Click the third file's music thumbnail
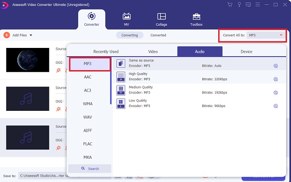 (28, 137)
